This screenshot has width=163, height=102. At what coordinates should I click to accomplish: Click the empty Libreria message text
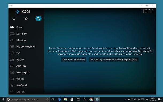100,51
